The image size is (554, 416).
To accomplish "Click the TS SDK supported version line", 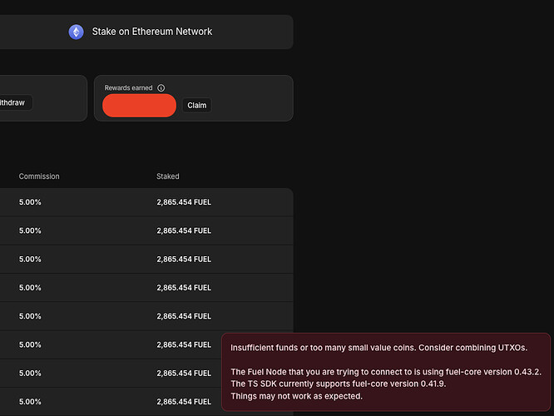I will tap(338, 384).
